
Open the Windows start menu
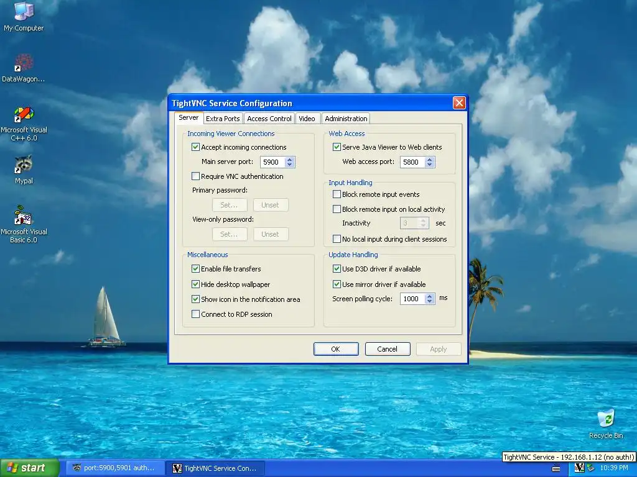[x=30, y=468]
